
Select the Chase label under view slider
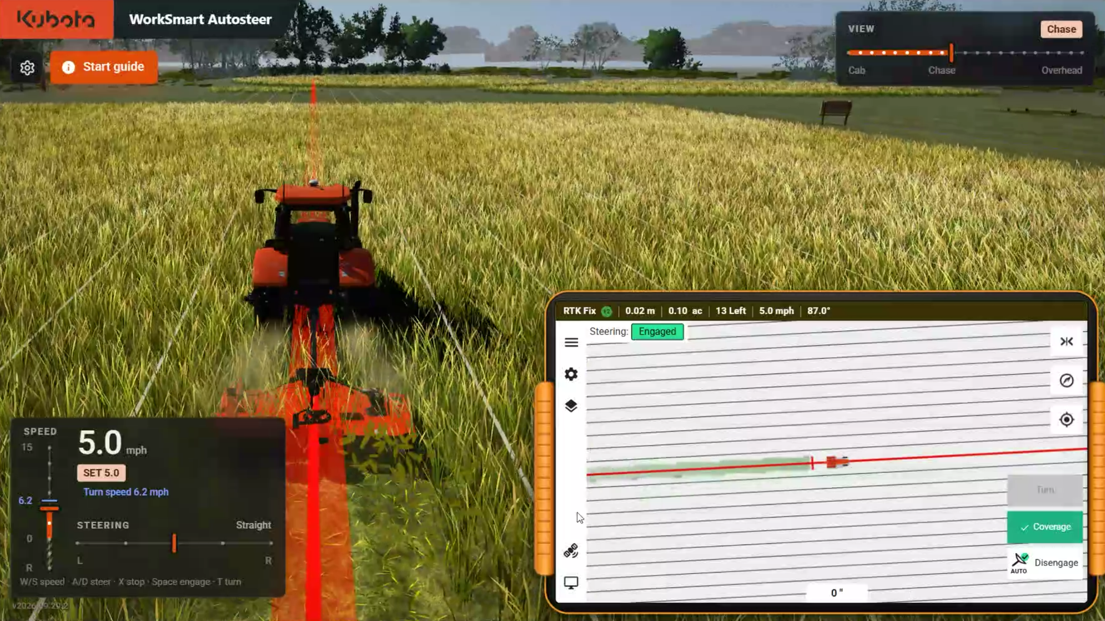coord(941,70)
